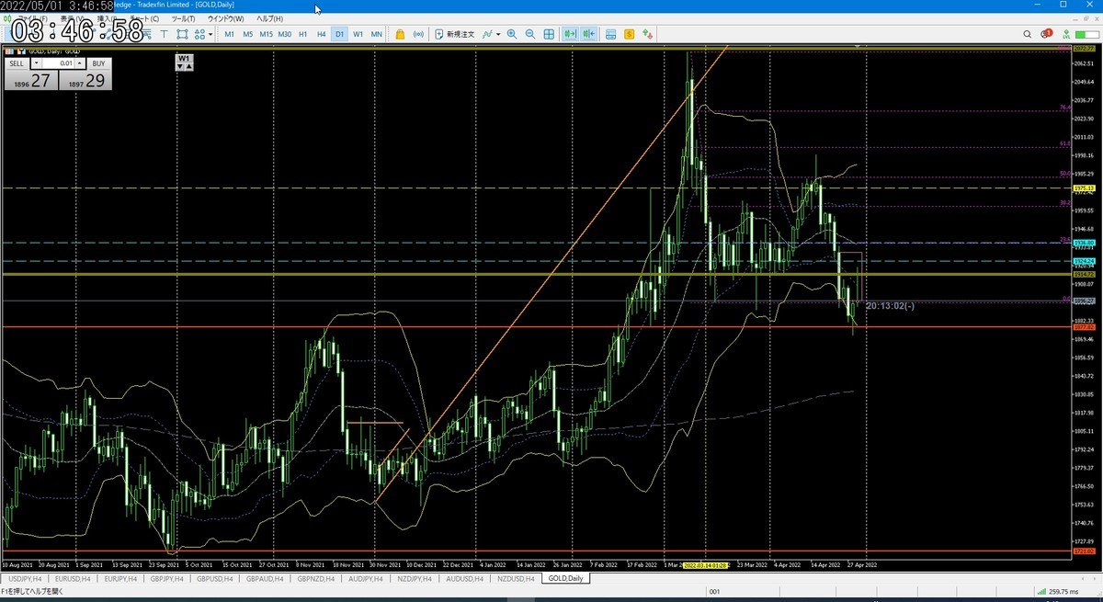Zoom in the chart

512,34
